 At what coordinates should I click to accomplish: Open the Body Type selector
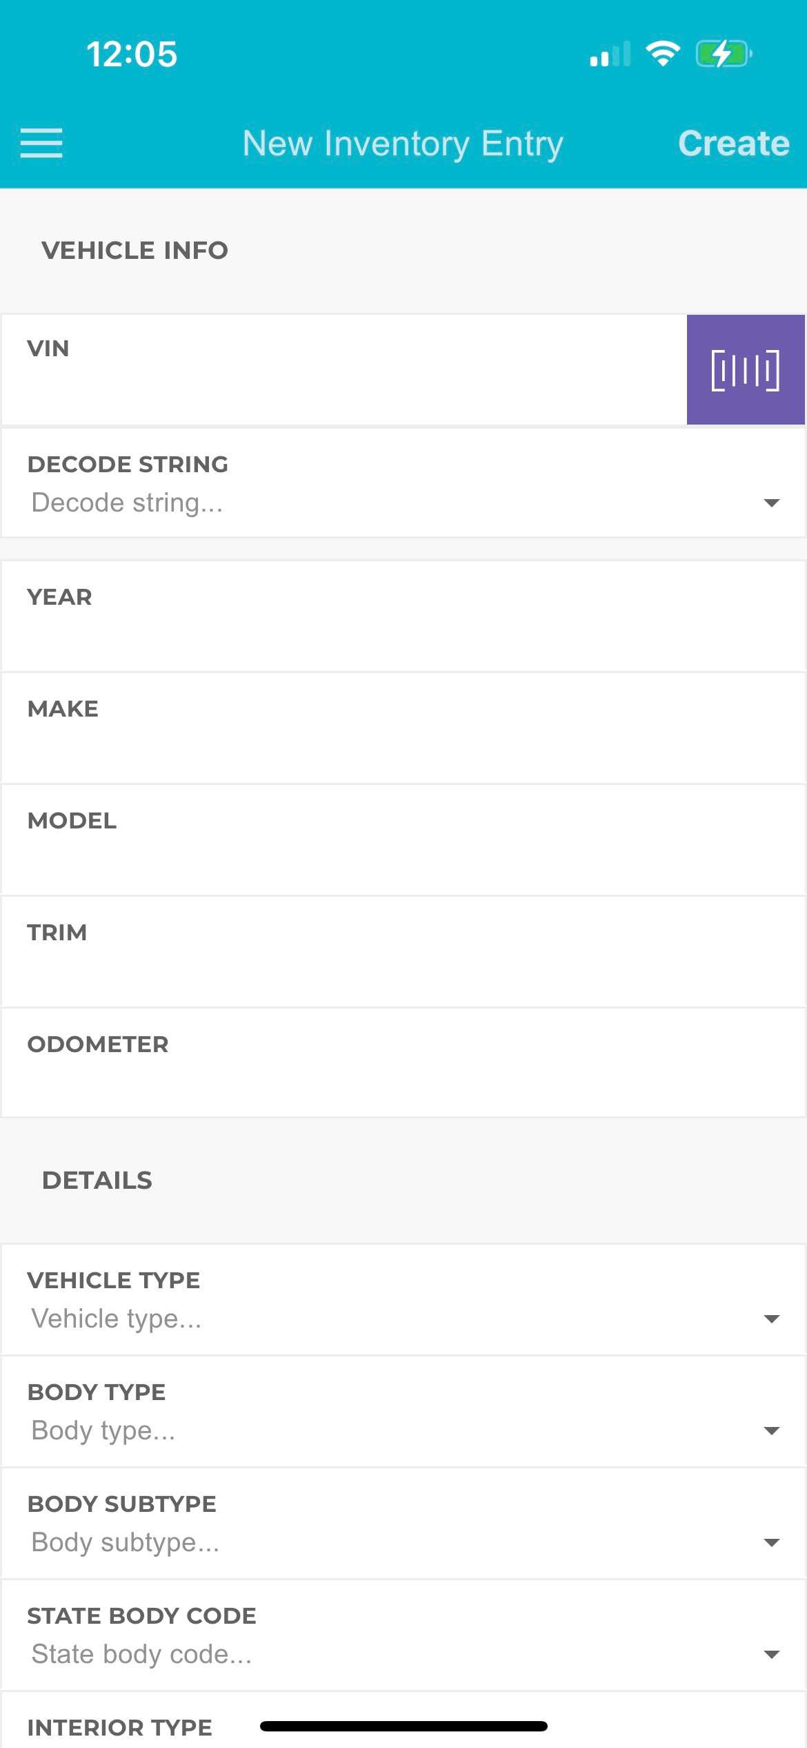click(x=403, y=1430)
